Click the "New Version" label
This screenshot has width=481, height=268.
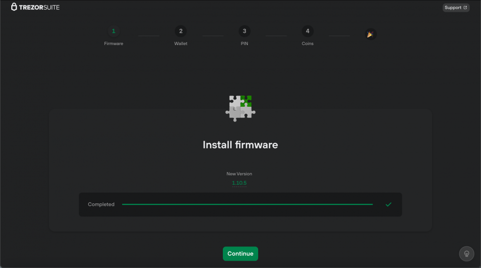click(x=240, y=173)
